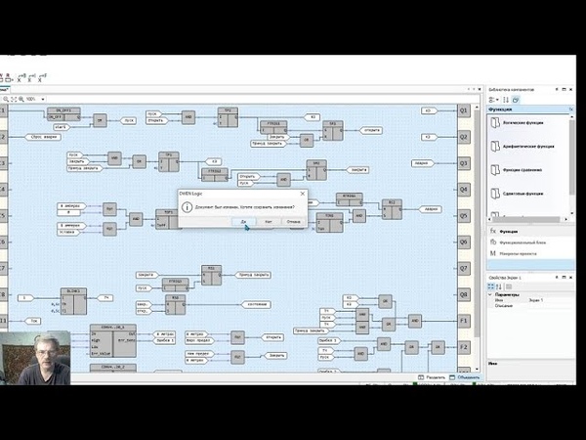
Task: Click the zoom in magnifier icon
Action: pos(21,99)
